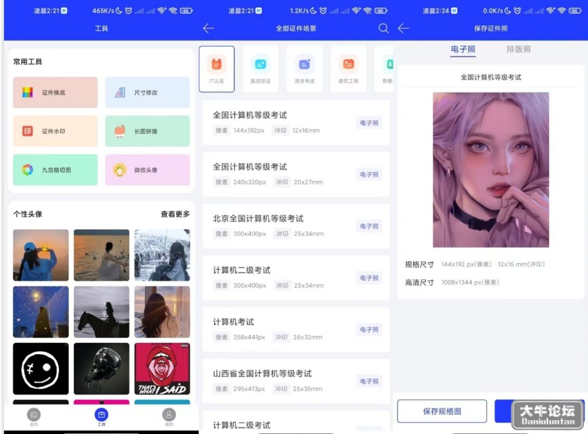The image size is (588, 434).
Task: Choose the blue-cap girl sunset avatar
Action: tap(41, 255)
